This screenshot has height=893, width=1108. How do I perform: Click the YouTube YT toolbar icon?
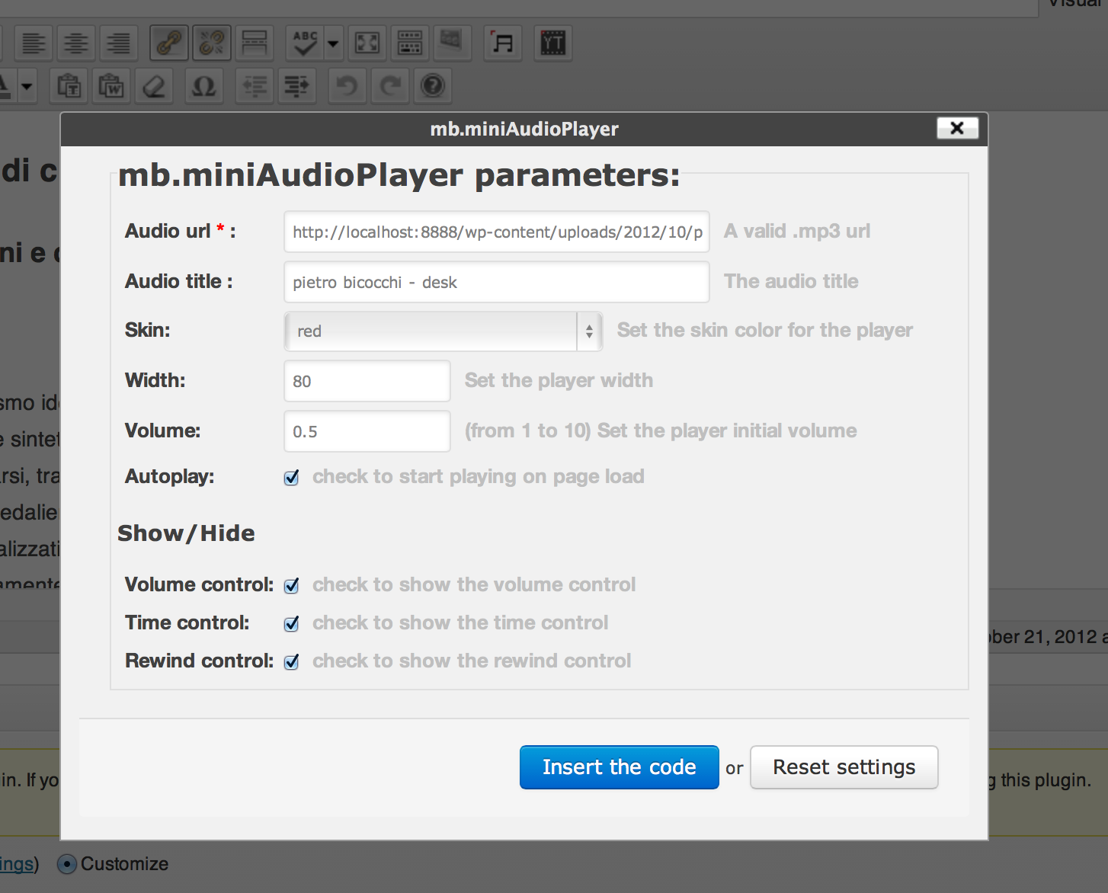(x=553, y=43)
